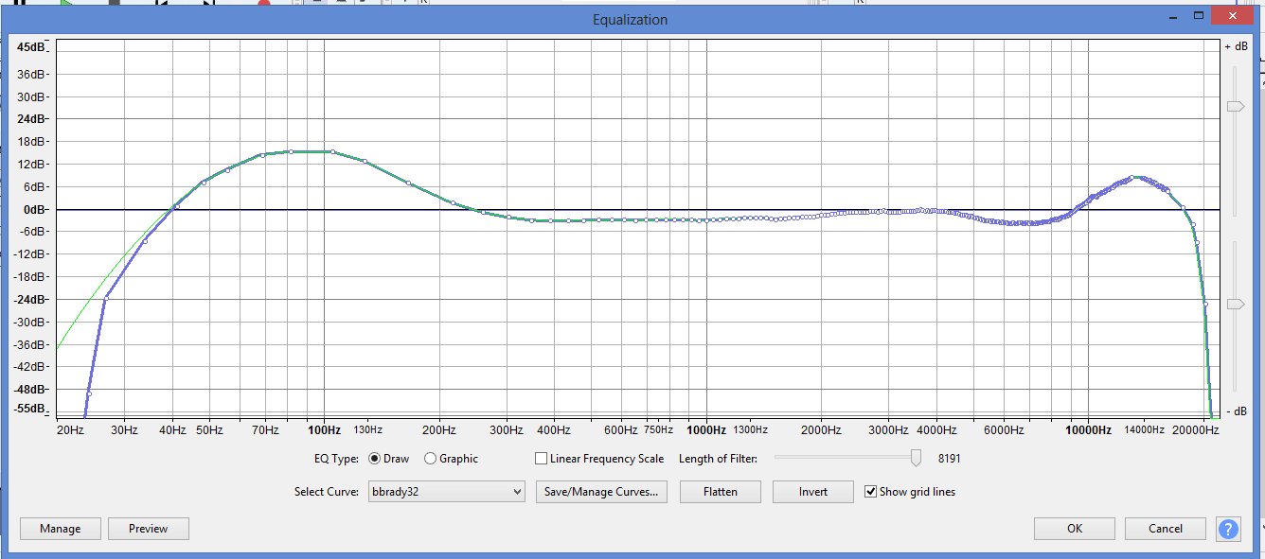Click the 20Hz frequency axis label

point(70,430)
